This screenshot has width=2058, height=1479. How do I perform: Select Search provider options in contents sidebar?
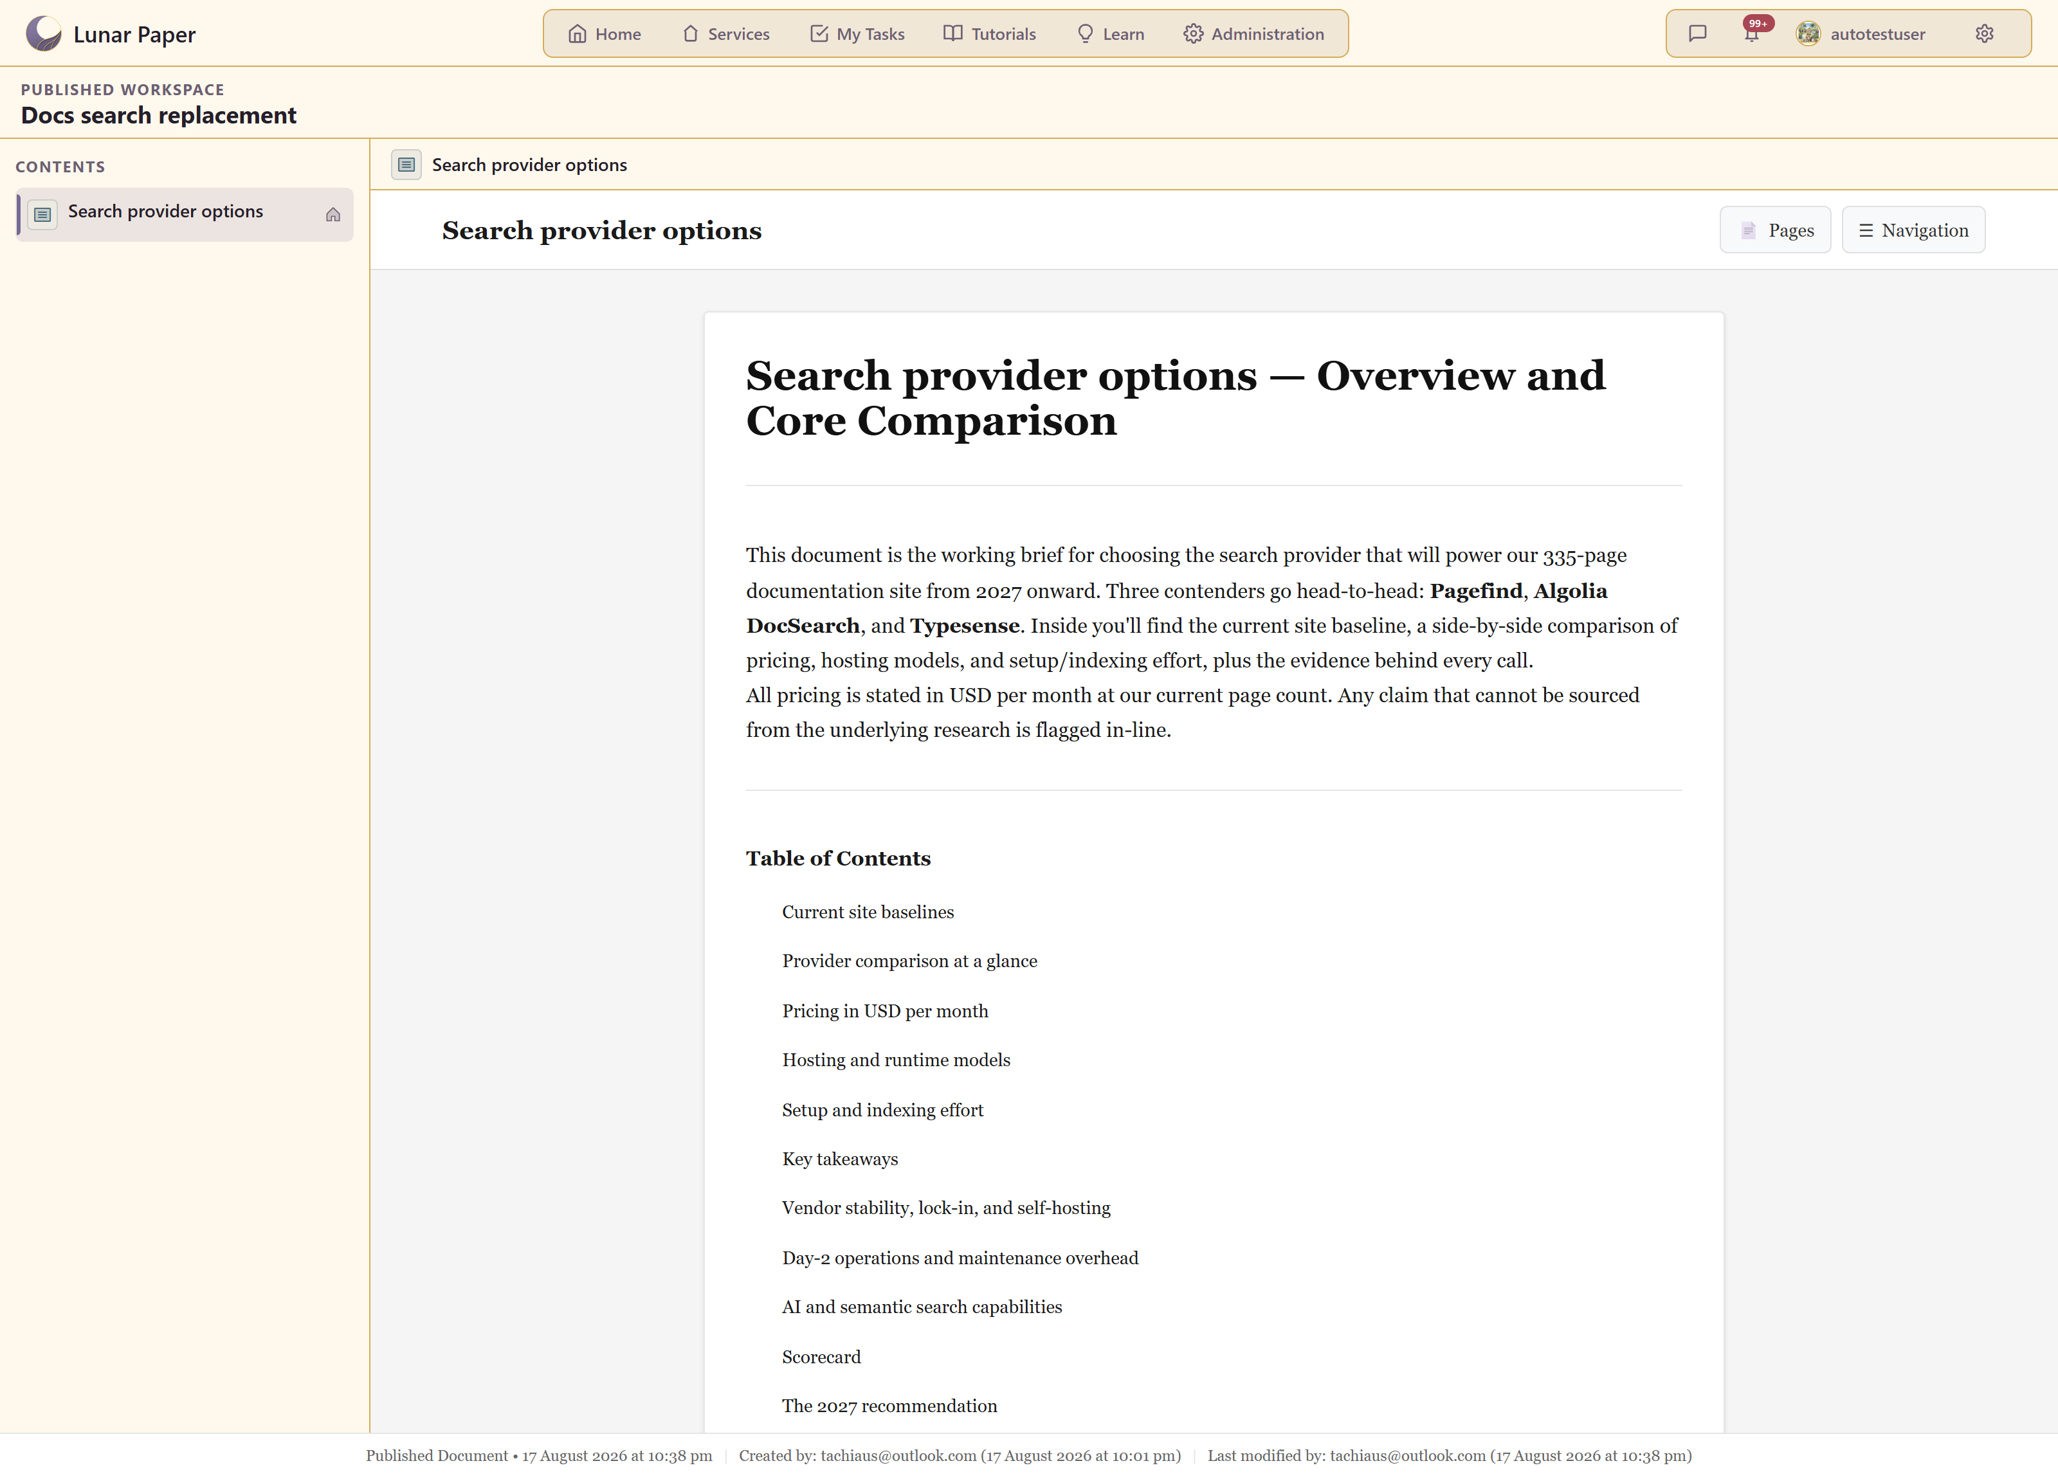click(x=185, y=215)
